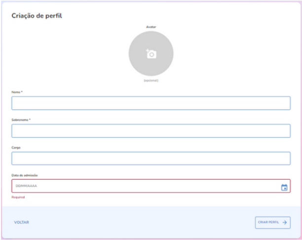Click the Data de admissão label
Screen dimensions: 302x240
click(x=25, y=175)
